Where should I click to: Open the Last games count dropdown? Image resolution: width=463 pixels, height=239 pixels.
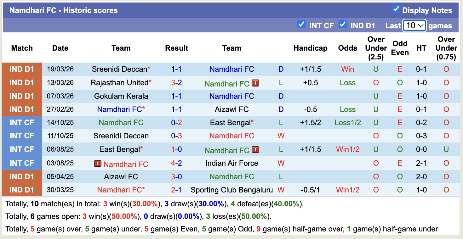(414, 25)
